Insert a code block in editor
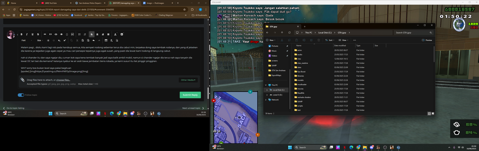This screenshot has width=479, height=151. [x=56, y=34]
